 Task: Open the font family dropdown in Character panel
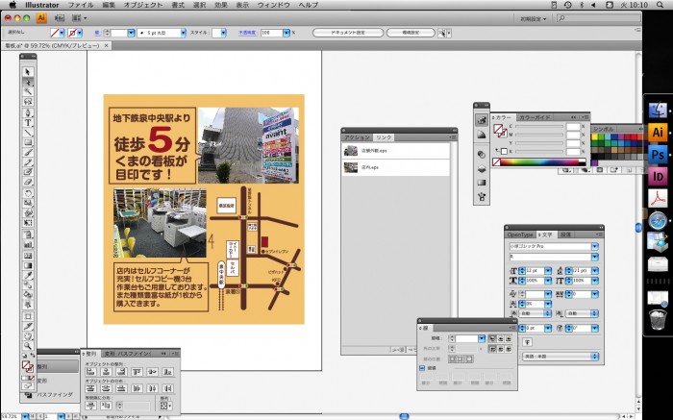(x=594, y=246)
